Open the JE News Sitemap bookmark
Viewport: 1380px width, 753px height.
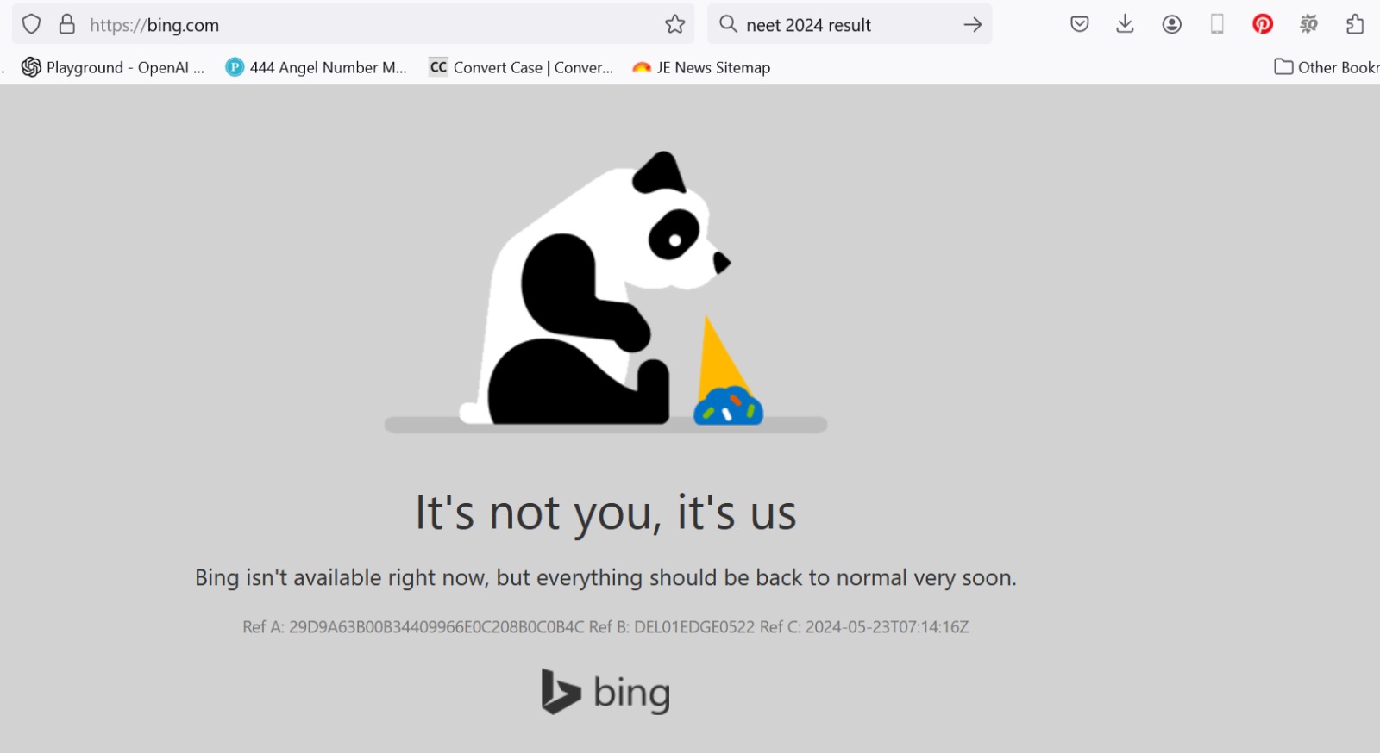tap(701, 67)
